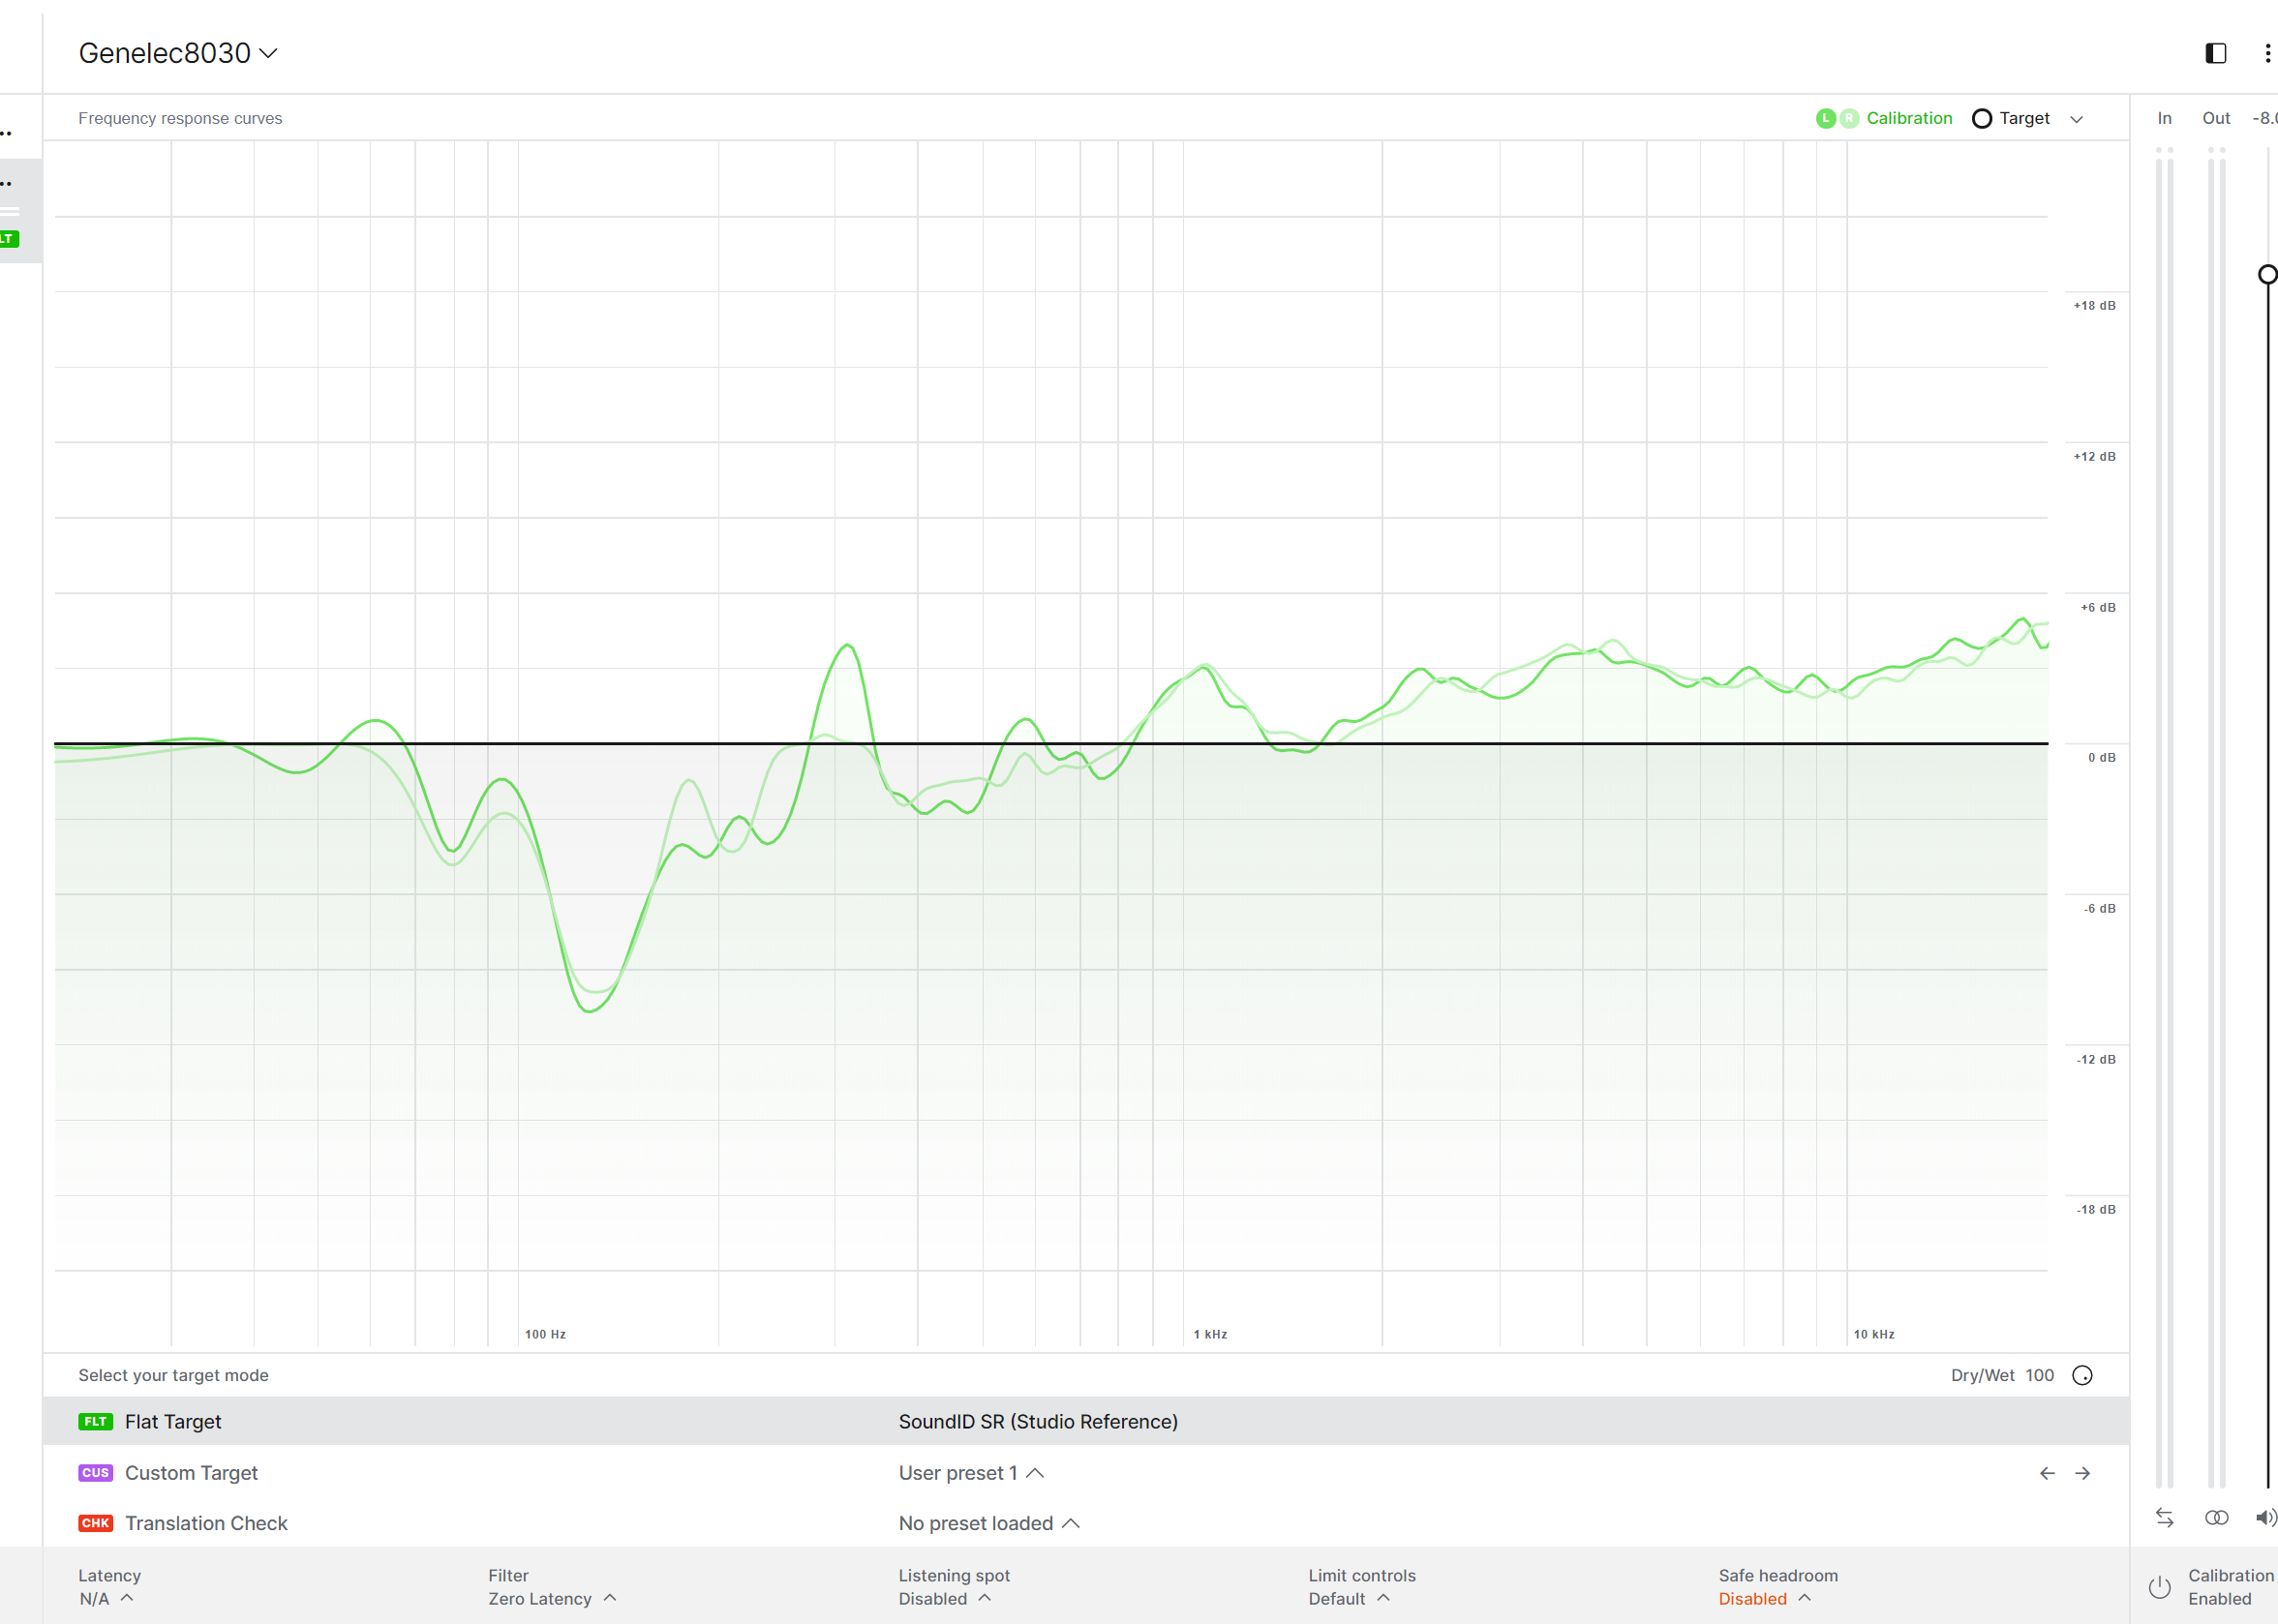
Task: Go to previous custom target preset arrow
Action: [2047, 1473]
